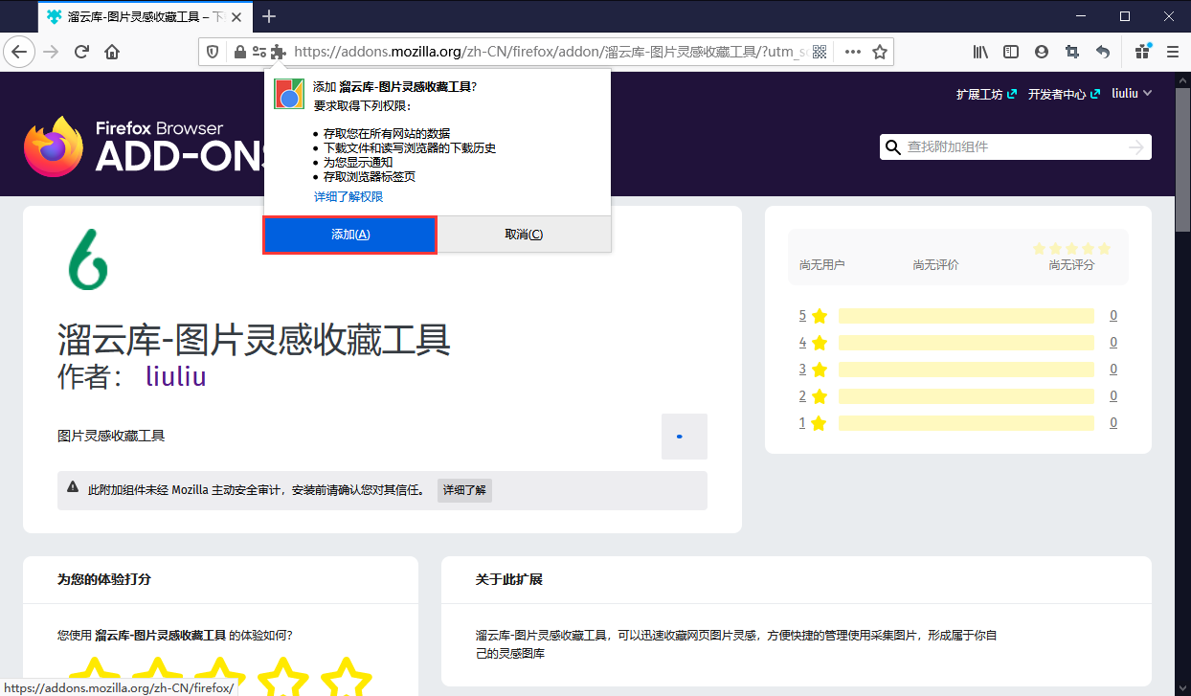Click the 0 count for 5 stars

pos(1113,316)
